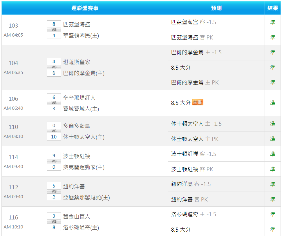
Task: Click the AM 04:05 game time
Action: 13,35
